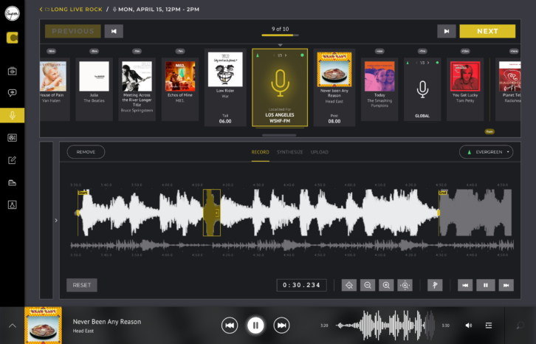Show next take on Los Angeles card
The image size is (536, 344).
(286, 55)
